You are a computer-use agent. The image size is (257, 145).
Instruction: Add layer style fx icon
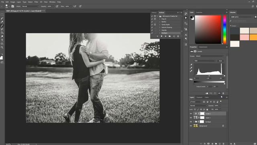click(x=204, y=144)
